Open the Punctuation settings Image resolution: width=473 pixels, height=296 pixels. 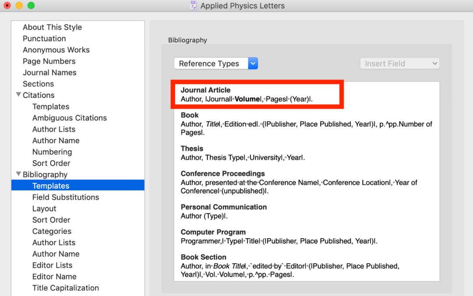44,39
